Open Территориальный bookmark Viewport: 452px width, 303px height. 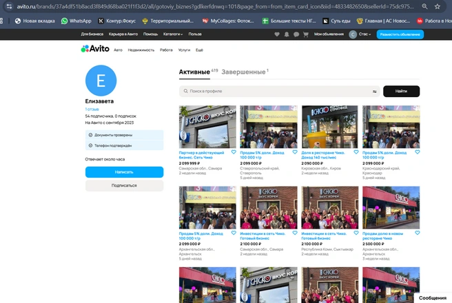coord(167,21)
